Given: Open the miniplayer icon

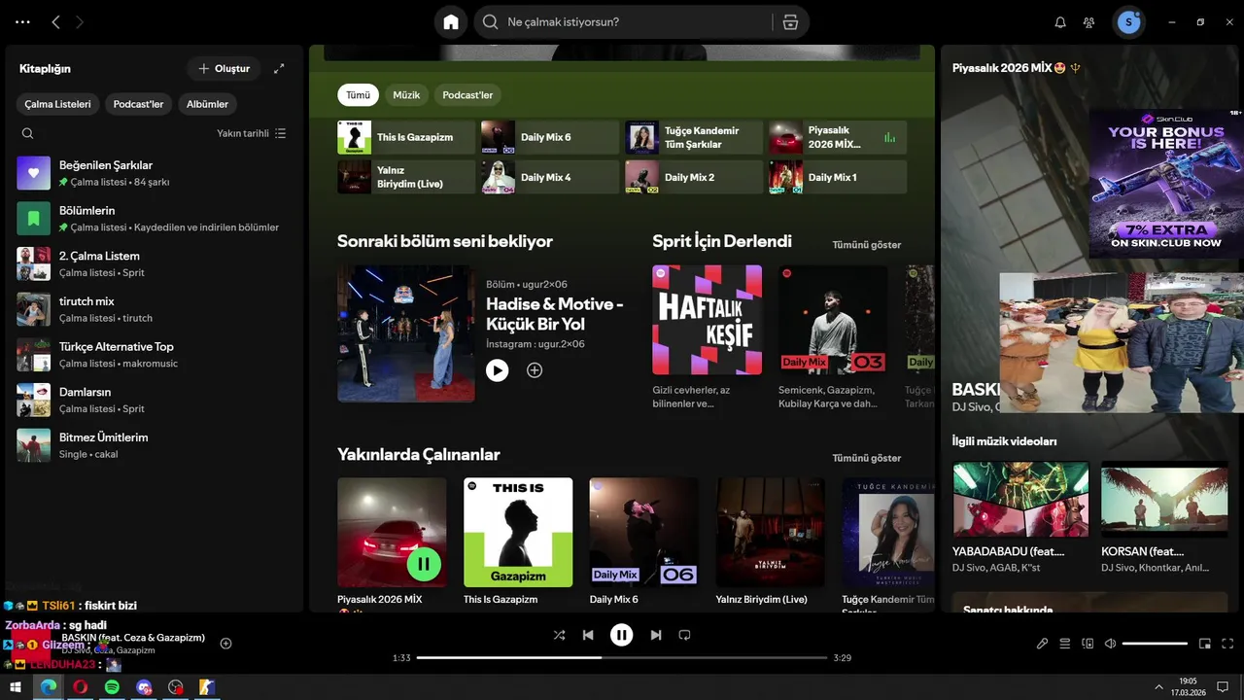Looking at the screenshot, I should [1205, 644].
